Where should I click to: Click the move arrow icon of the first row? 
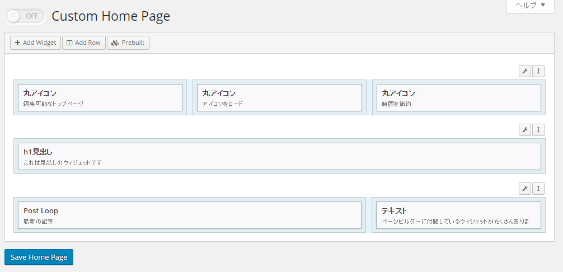(538, 71)
